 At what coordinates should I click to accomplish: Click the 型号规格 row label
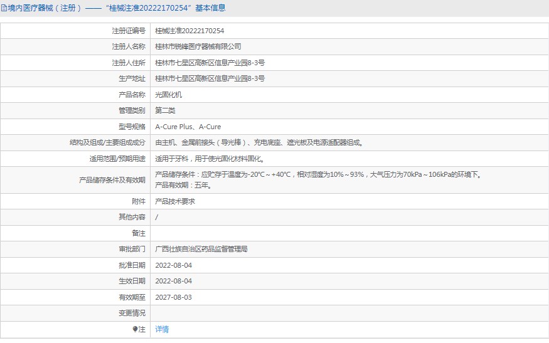(x=132, y=126)
